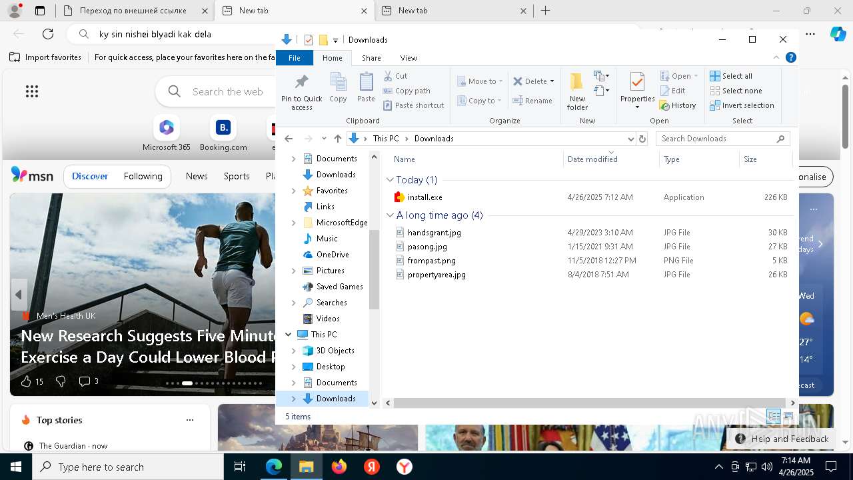Select OneDrive in navigation pane

[333, 255]
